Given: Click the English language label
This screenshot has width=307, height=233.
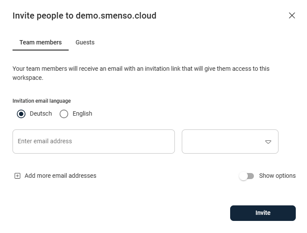Looking at the screenshot, I should tap(82, 113).
